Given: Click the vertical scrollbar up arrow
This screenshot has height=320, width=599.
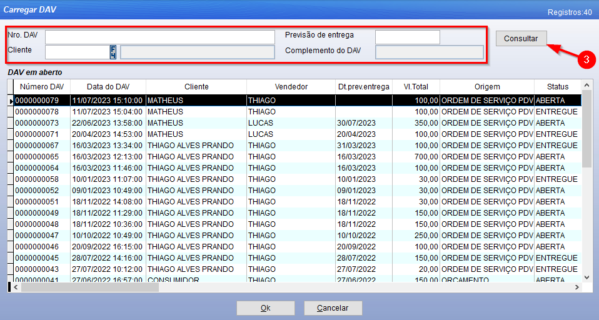Looking at the screenshot, I should click(x=586, y=86).
